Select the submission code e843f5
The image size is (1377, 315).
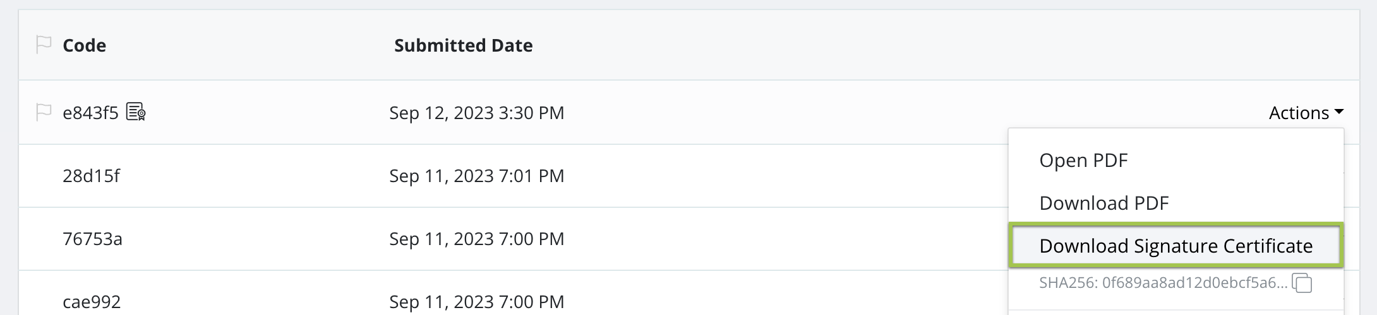point(90,113)
